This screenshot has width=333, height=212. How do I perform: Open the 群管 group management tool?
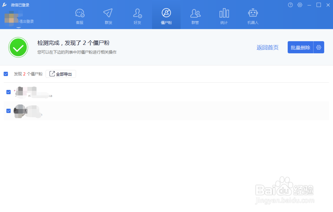tap(195, 15)
